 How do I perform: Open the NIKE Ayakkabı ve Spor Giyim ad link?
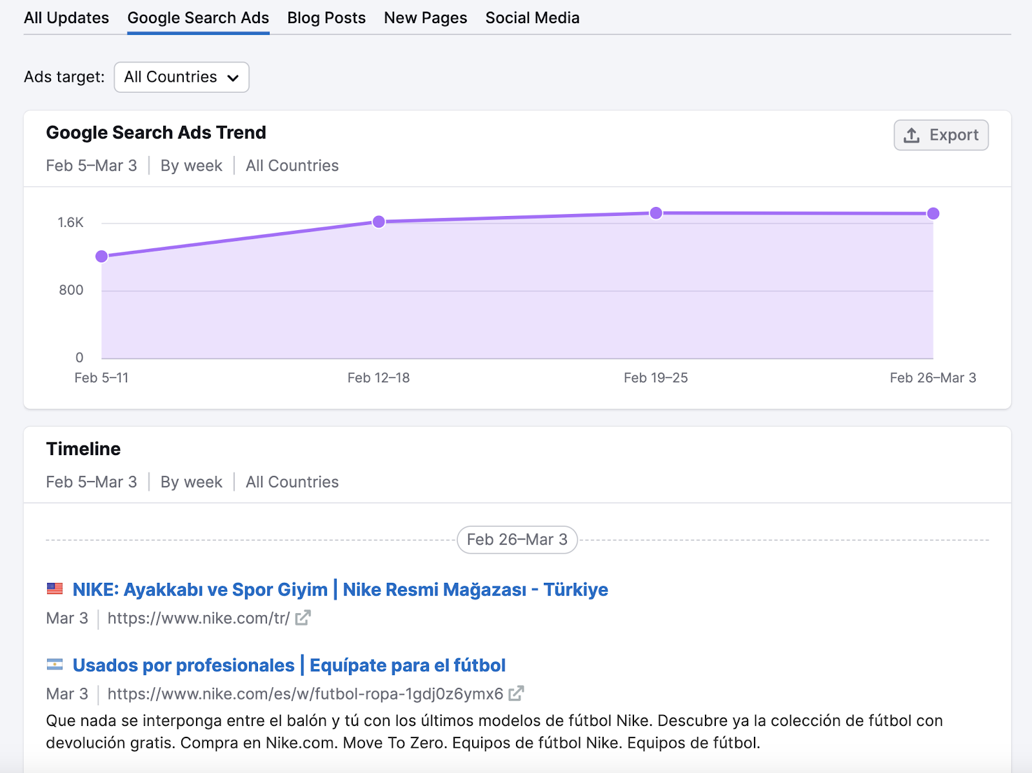(x=340, y=589)
